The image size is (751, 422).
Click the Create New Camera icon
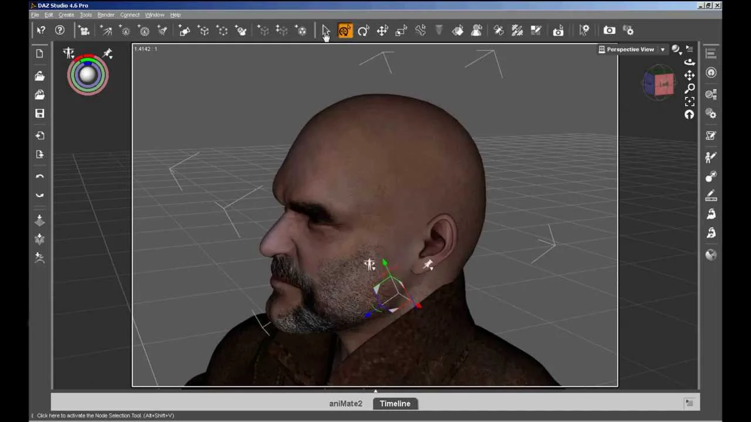[84, 30]
